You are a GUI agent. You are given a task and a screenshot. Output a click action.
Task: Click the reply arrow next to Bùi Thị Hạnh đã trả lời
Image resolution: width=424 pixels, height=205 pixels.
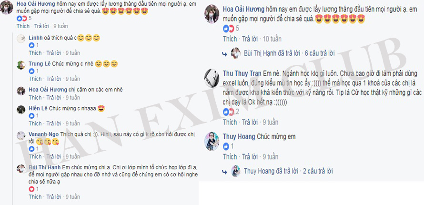[224, 54]
